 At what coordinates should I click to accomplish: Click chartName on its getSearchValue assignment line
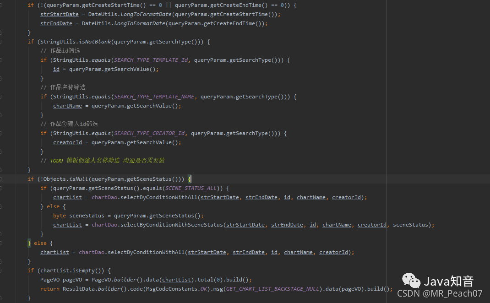[x=67, y=106]
